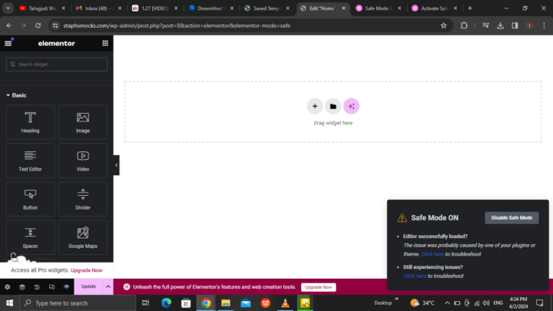Click in the Search Widget field
Screen dimensions: 553x311
click(56, 65)
